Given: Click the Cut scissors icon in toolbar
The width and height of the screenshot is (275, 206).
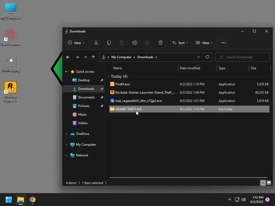Looking at the screenshot, I should point(96,43).
